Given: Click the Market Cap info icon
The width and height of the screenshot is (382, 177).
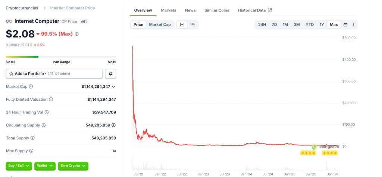Looking at the screenshot, I should pos(31,87).
